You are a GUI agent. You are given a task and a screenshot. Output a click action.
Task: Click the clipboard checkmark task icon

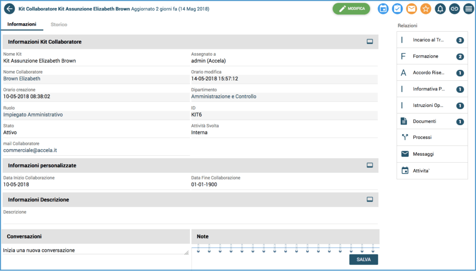pos(397,9)
